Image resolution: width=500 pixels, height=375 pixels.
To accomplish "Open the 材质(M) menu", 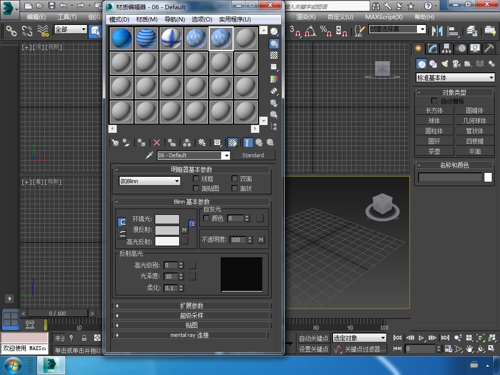I will click(146, 20).
